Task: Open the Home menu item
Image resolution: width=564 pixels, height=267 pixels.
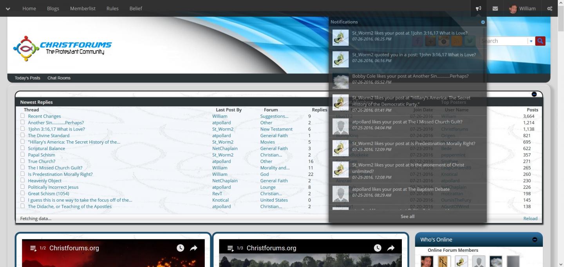Action: (x=29, y=8)
